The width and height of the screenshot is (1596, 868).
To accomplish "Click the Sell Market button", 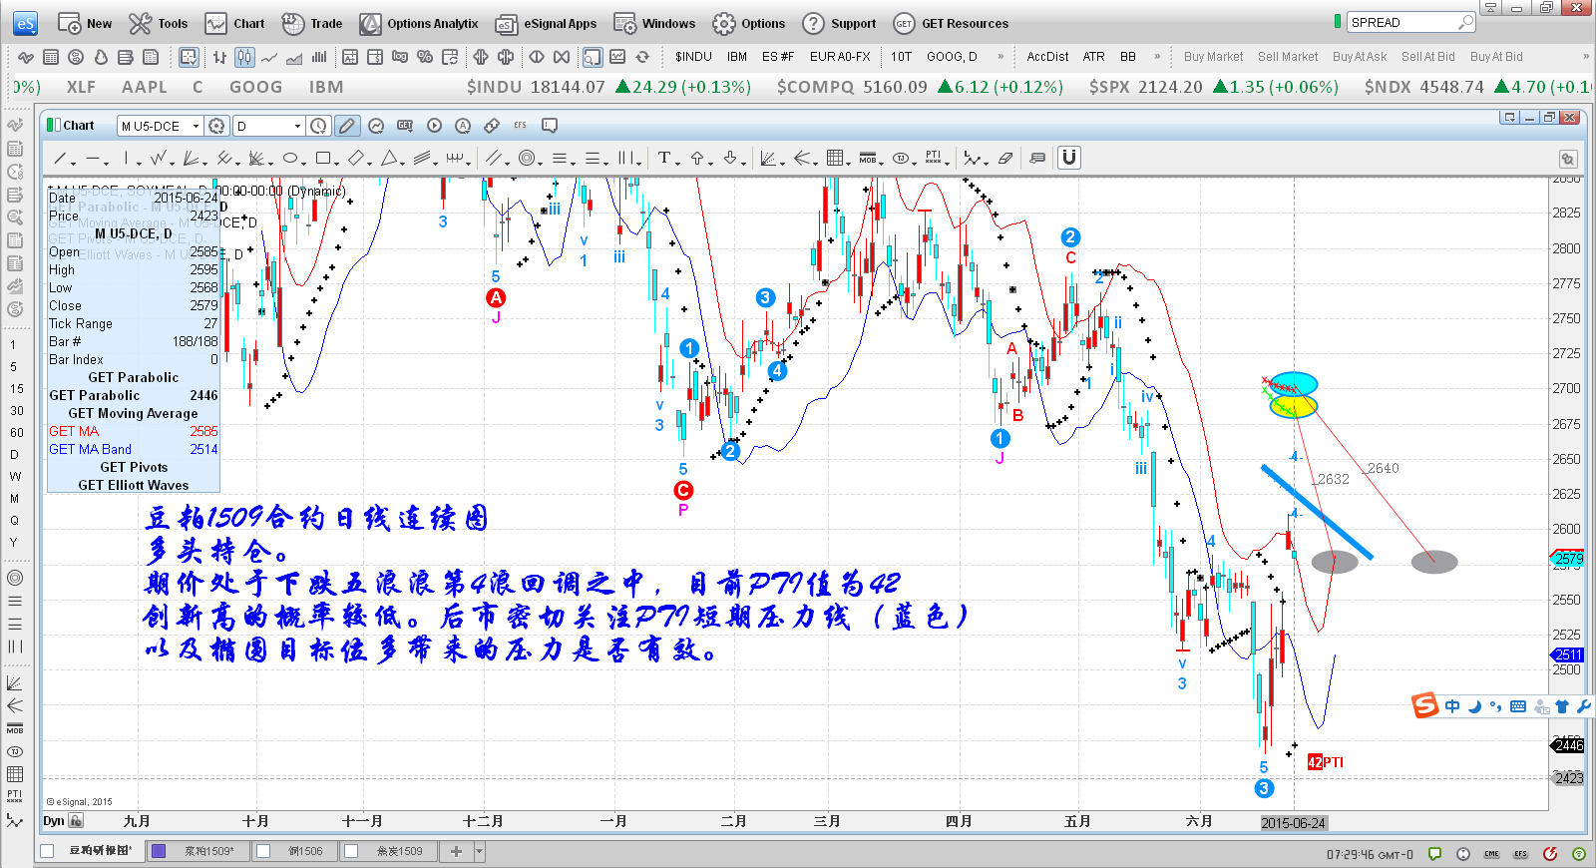I will pos(1287,57).
